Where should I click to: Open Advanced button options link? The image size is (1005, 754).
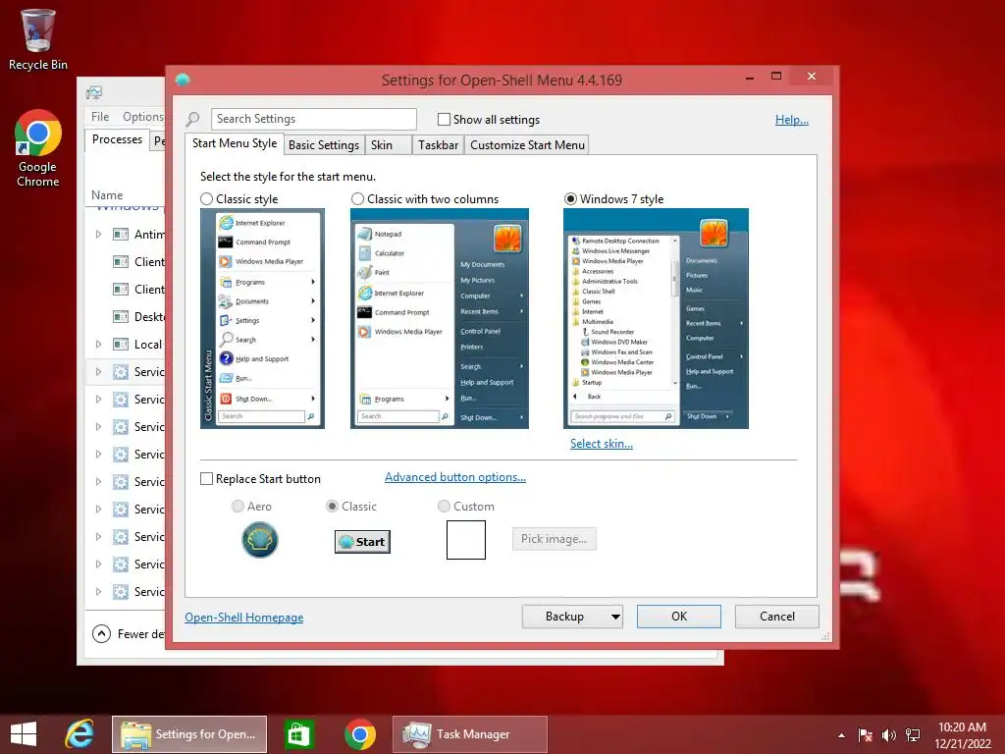pos(455,477)
